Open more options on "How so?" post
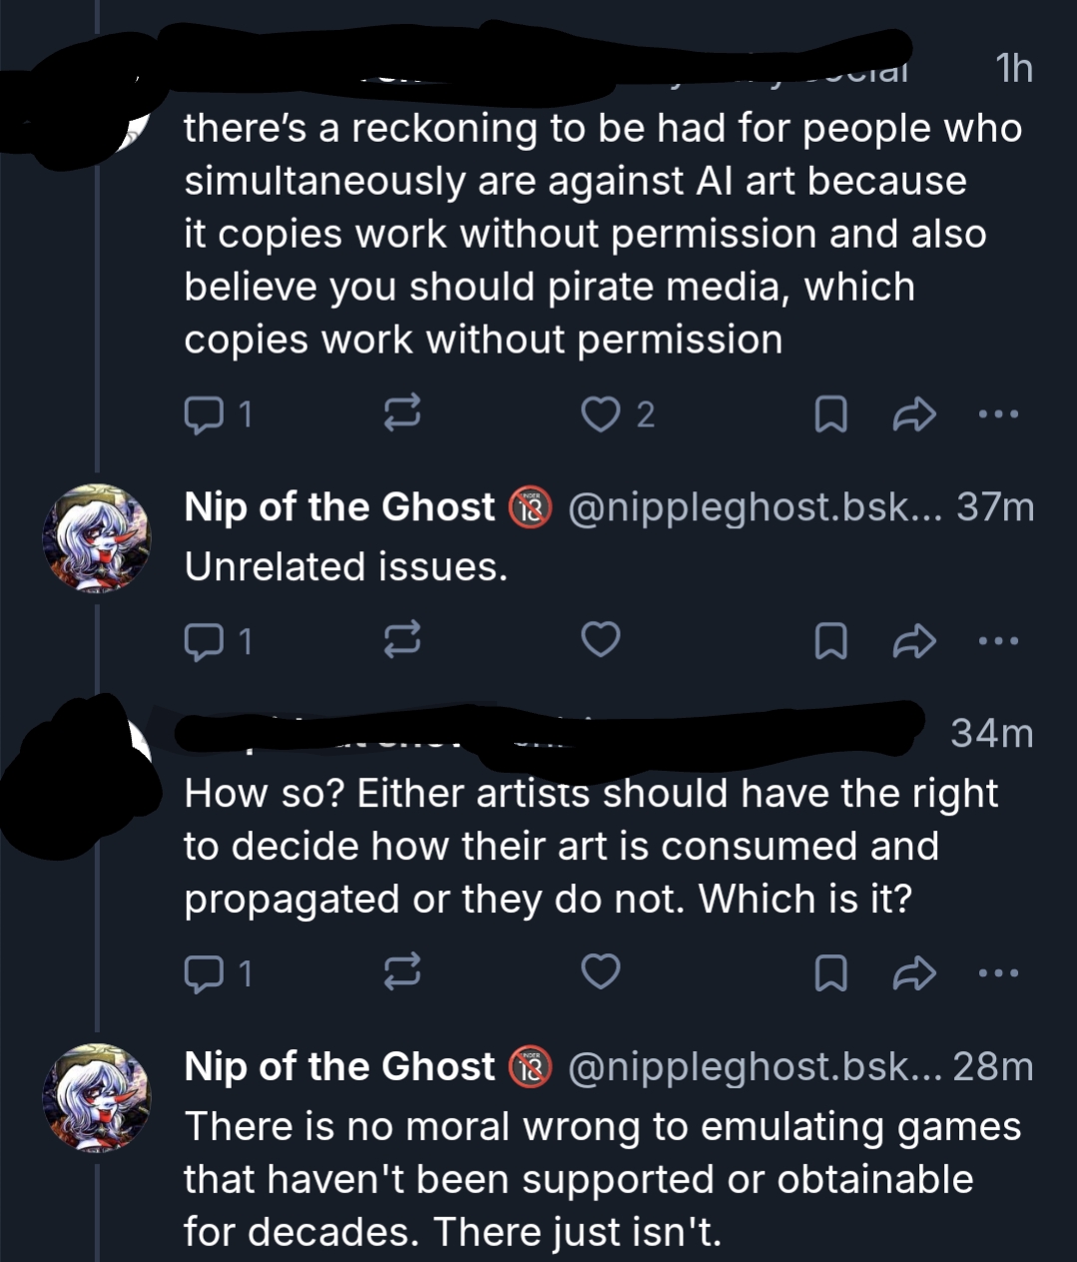 [1000, 971]
